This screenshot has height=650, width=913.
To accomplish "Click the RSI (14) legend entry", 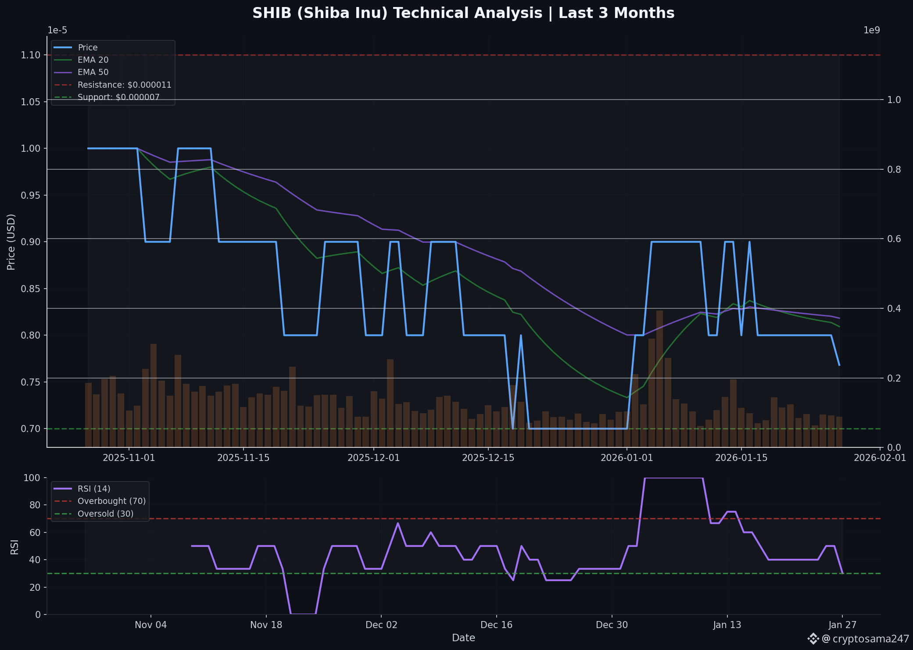I will tap(94, 489).
